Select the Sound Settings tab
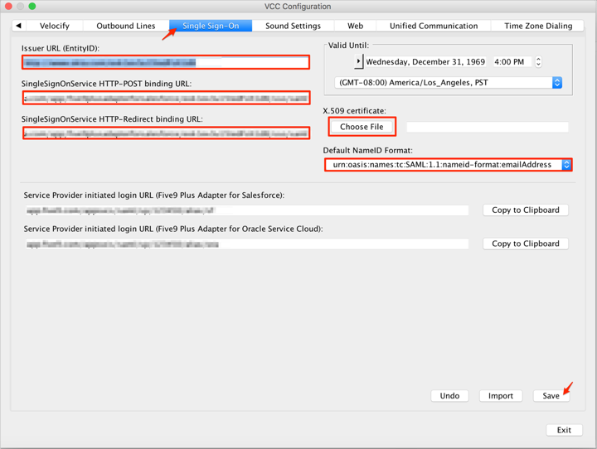 click(293, 26)
